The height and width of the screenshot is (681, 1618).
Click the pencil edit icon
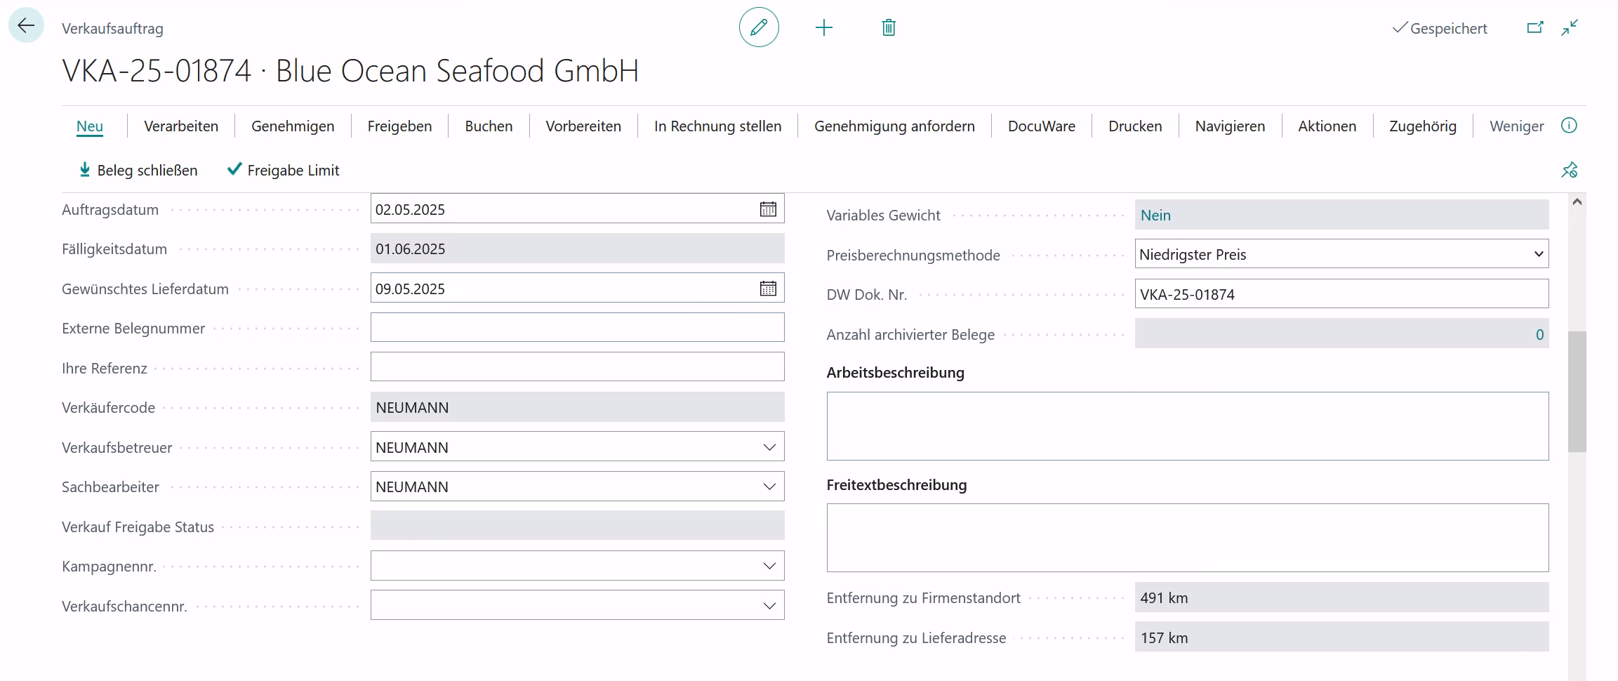[x=759, y=27]
